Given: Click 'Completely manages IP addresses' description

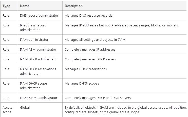Looking at the screenshot, I should (90, 49).
